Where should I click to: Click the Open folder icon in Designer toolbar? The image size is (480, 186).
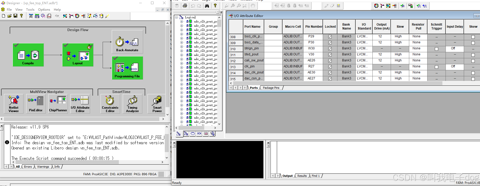pyautogui.click(x=9, y=16)
